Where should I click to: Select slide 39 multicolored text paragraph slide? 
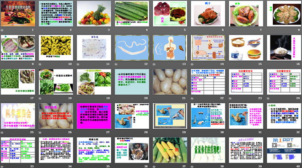pos(246,150)
